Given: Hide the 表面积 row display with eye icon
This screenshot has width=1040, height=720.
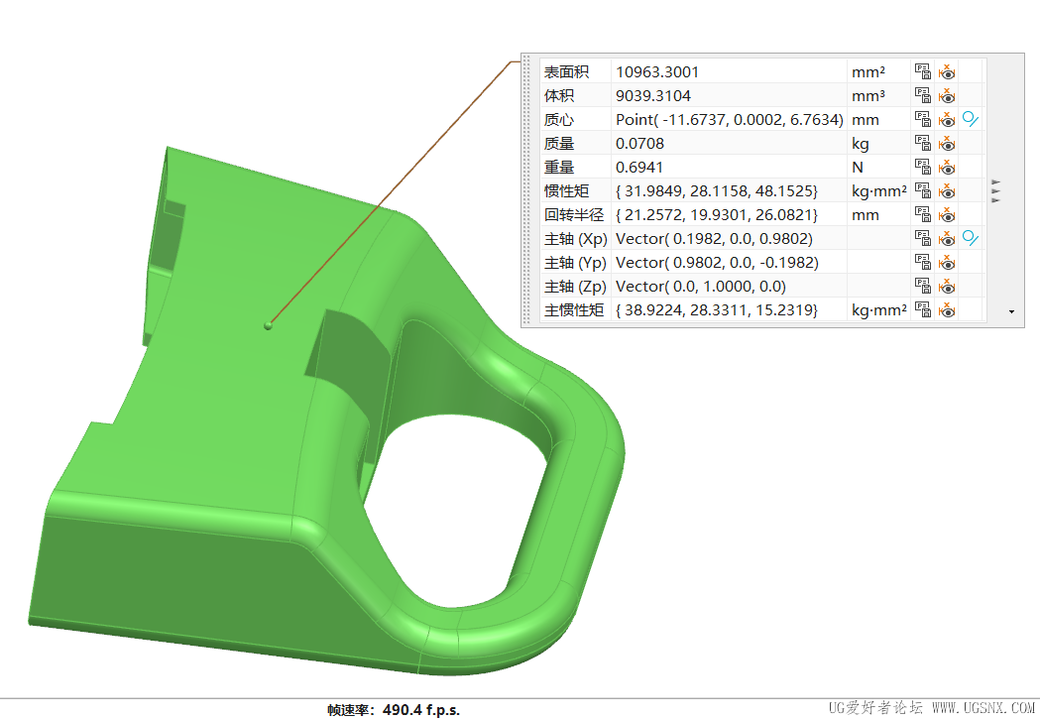Looking at the screenshot, I should click(x=947, y=71).
